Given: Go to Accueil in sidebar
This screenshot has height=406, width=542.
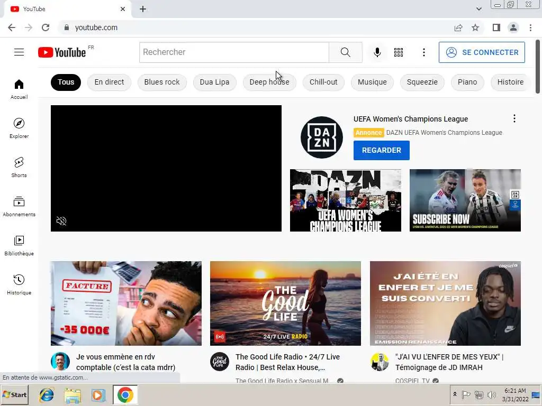Looking at the screenshot, I should [19, 89].
